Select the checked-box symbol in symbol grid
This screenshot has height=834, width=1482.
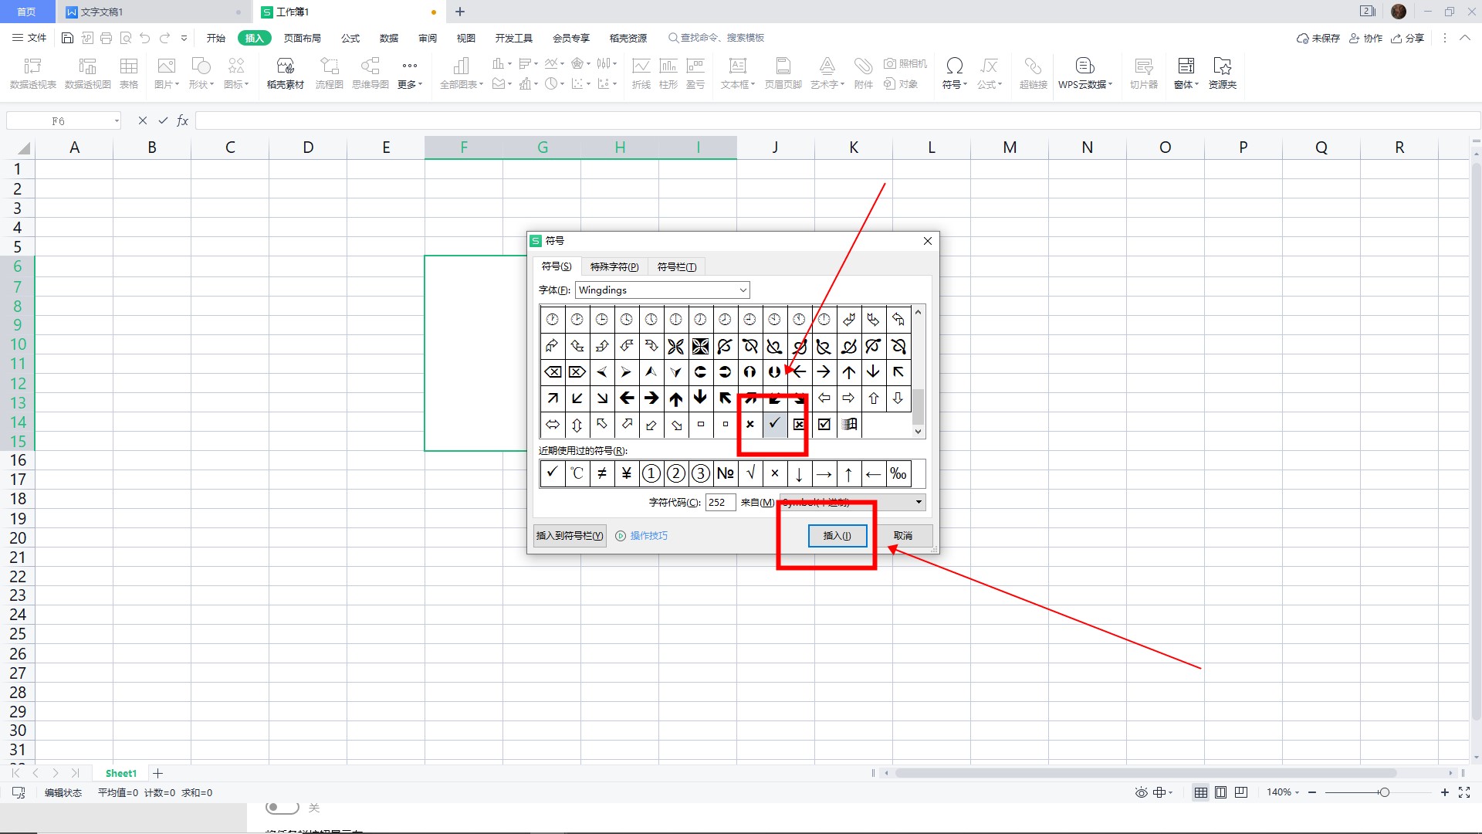pos(824,424)
